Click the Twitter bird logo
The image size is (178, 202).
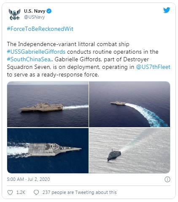click(x=167, y=10)
